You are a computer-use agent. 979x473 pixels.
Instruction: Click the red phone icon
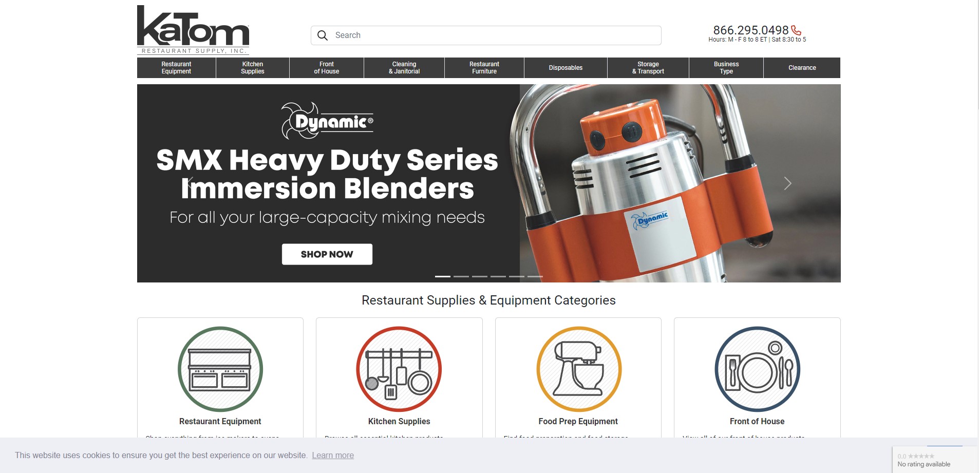796,30
